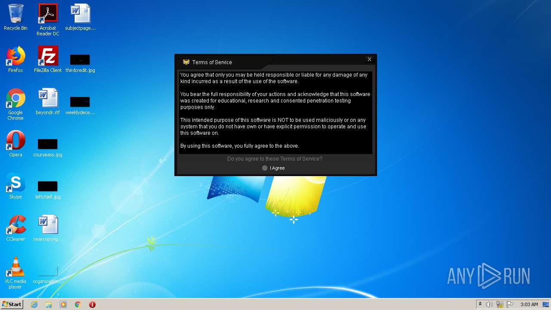Screen dimensions: 551x310
Task: Click 'Do you agree to these Terms of Service?' text
Action: pos(275,159)
